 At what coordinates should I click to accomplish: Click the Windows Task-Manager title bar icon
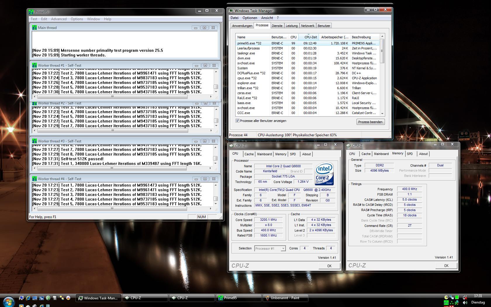(231, 11)
